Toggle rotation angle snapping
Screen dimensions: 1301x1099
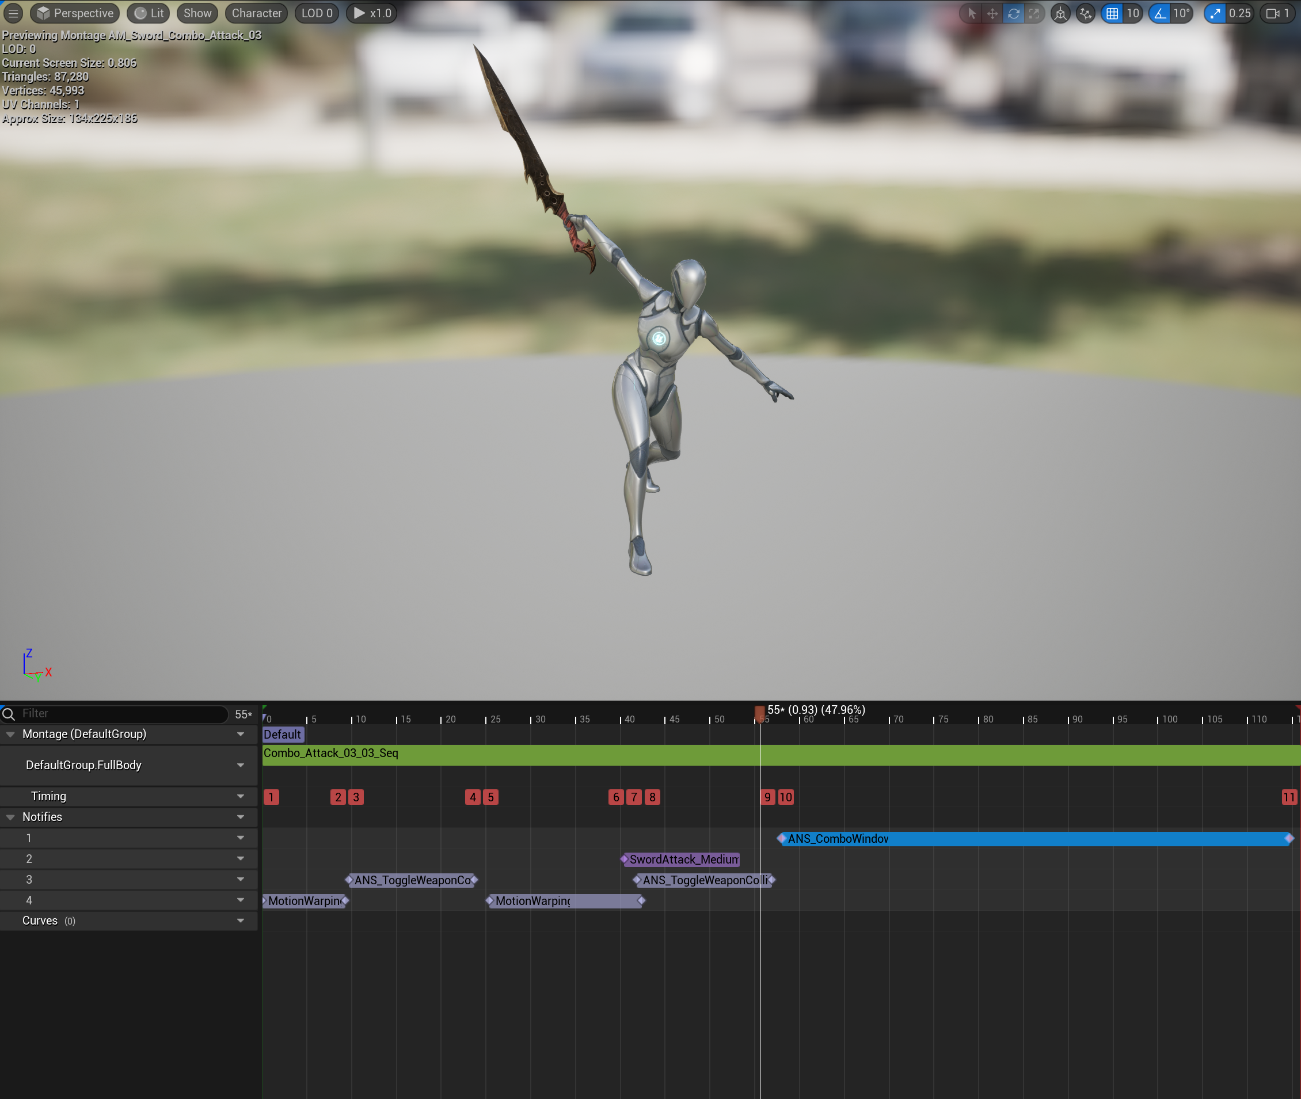coord(1160,13)
